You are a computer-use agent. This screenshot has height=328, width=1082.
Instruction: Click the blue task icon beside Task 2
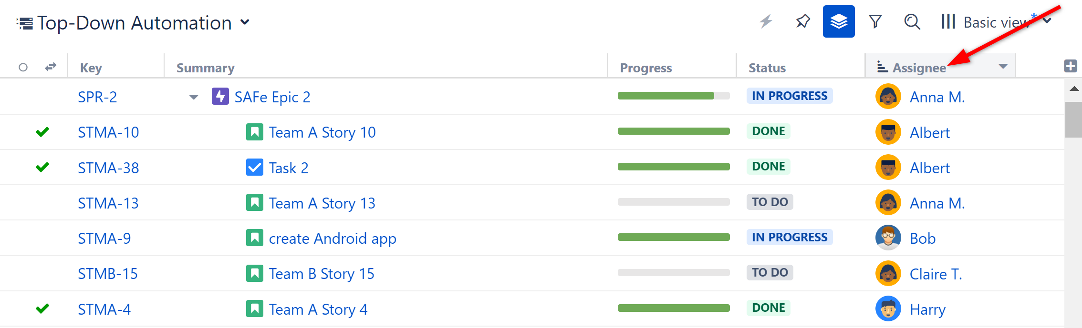coord(254,167)
